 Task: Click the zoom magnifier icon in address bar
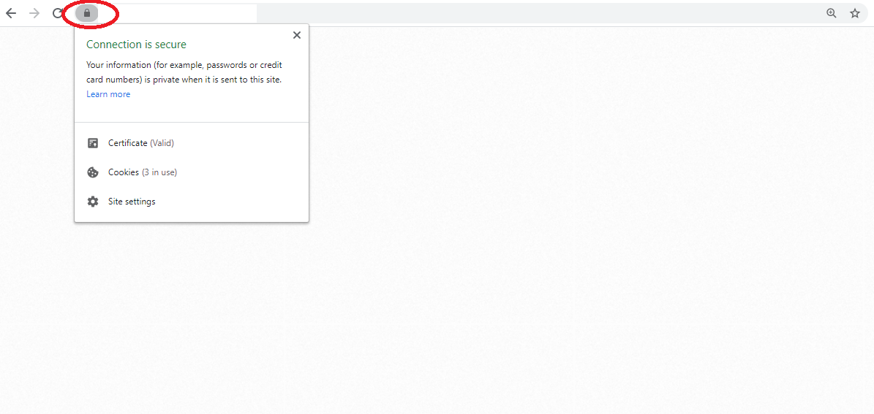831,13
